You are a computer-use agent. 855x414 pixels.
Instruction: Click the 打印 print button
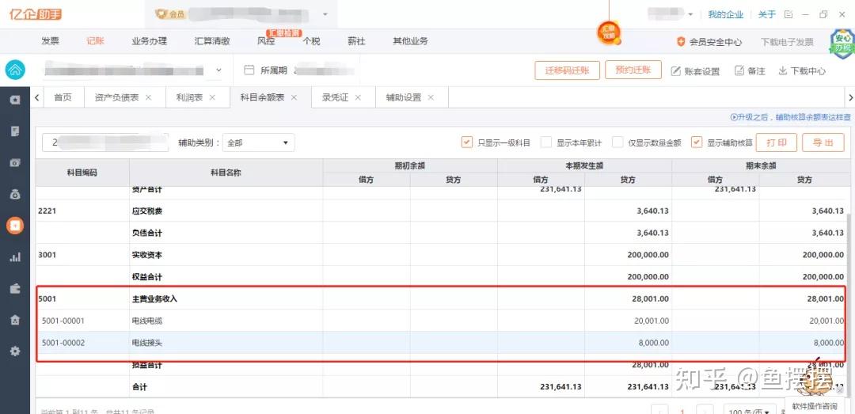[x=777, y=142]
